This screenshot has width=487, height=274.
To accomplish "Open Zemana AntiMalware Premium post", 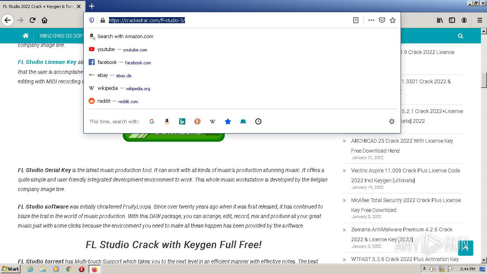I will (x=402, y=234).
